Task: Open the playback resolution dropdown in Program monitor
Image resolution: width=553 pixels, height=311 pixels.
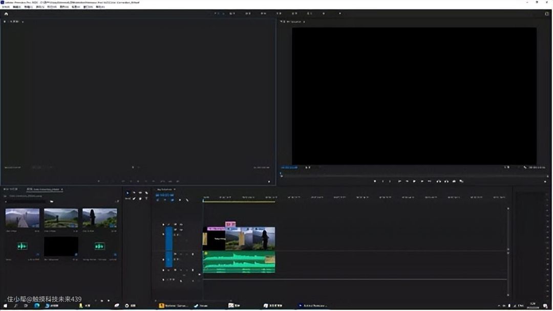Action: point(507,167)
